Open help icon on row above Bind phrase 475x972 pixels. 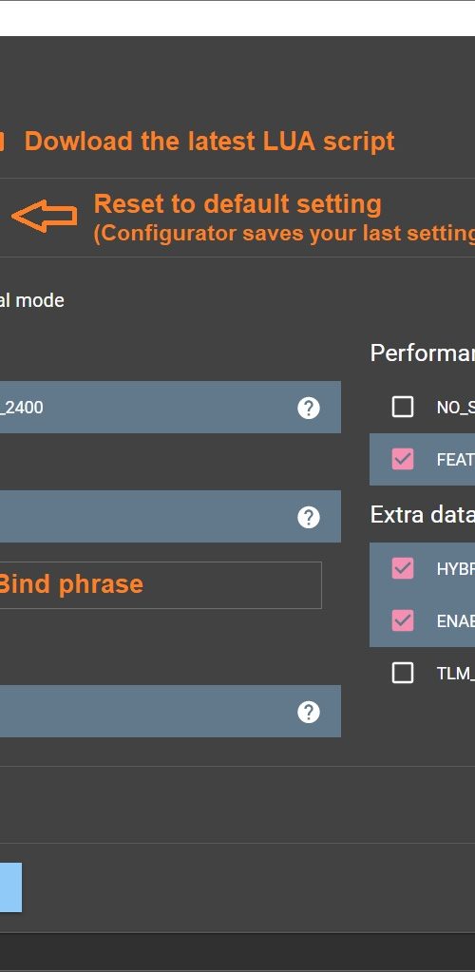coord(308,517)
